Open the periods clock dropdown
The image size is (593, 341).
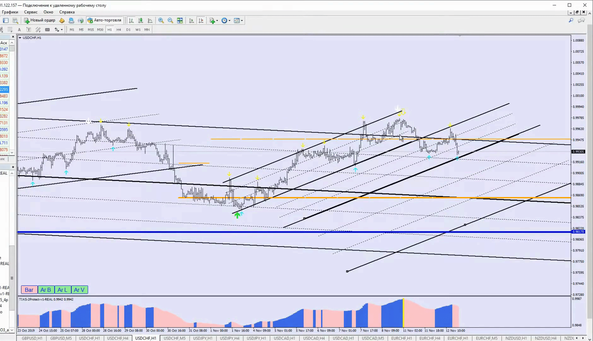click(226, 21)
